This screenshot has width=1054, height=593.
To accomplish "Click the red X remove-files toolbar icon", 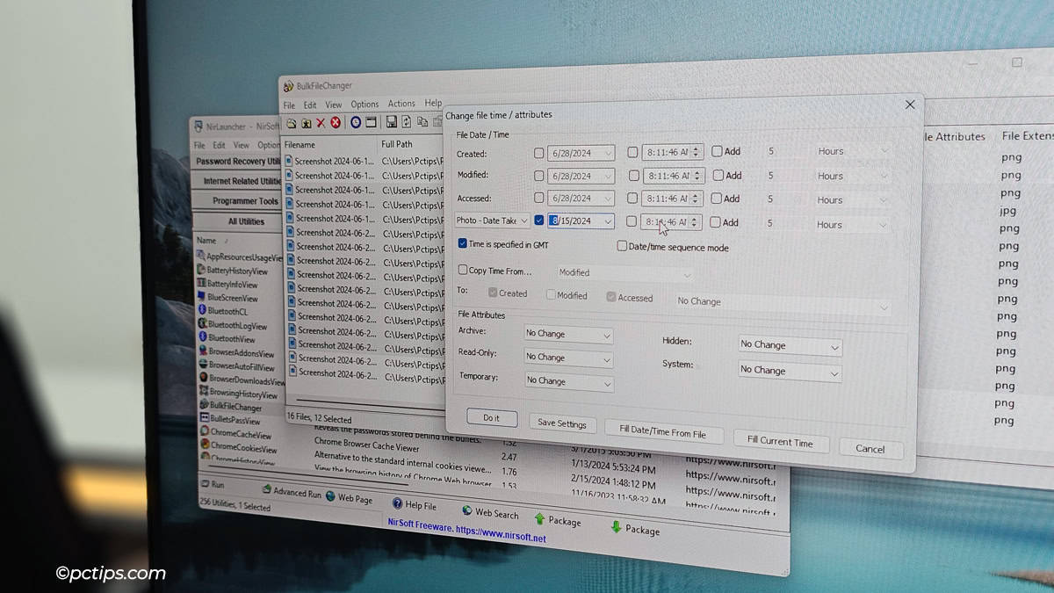I will [321, 123].
